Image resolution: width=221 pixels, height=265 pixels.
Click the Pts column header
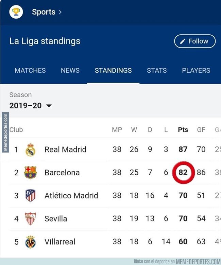pyautogui.click(x=183, y=130)
